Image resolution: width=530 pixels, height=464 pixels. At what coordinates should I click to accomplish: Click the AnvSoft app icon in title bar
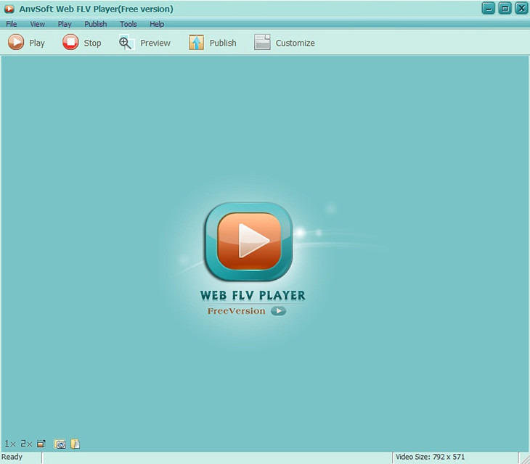tap(9, 9)
